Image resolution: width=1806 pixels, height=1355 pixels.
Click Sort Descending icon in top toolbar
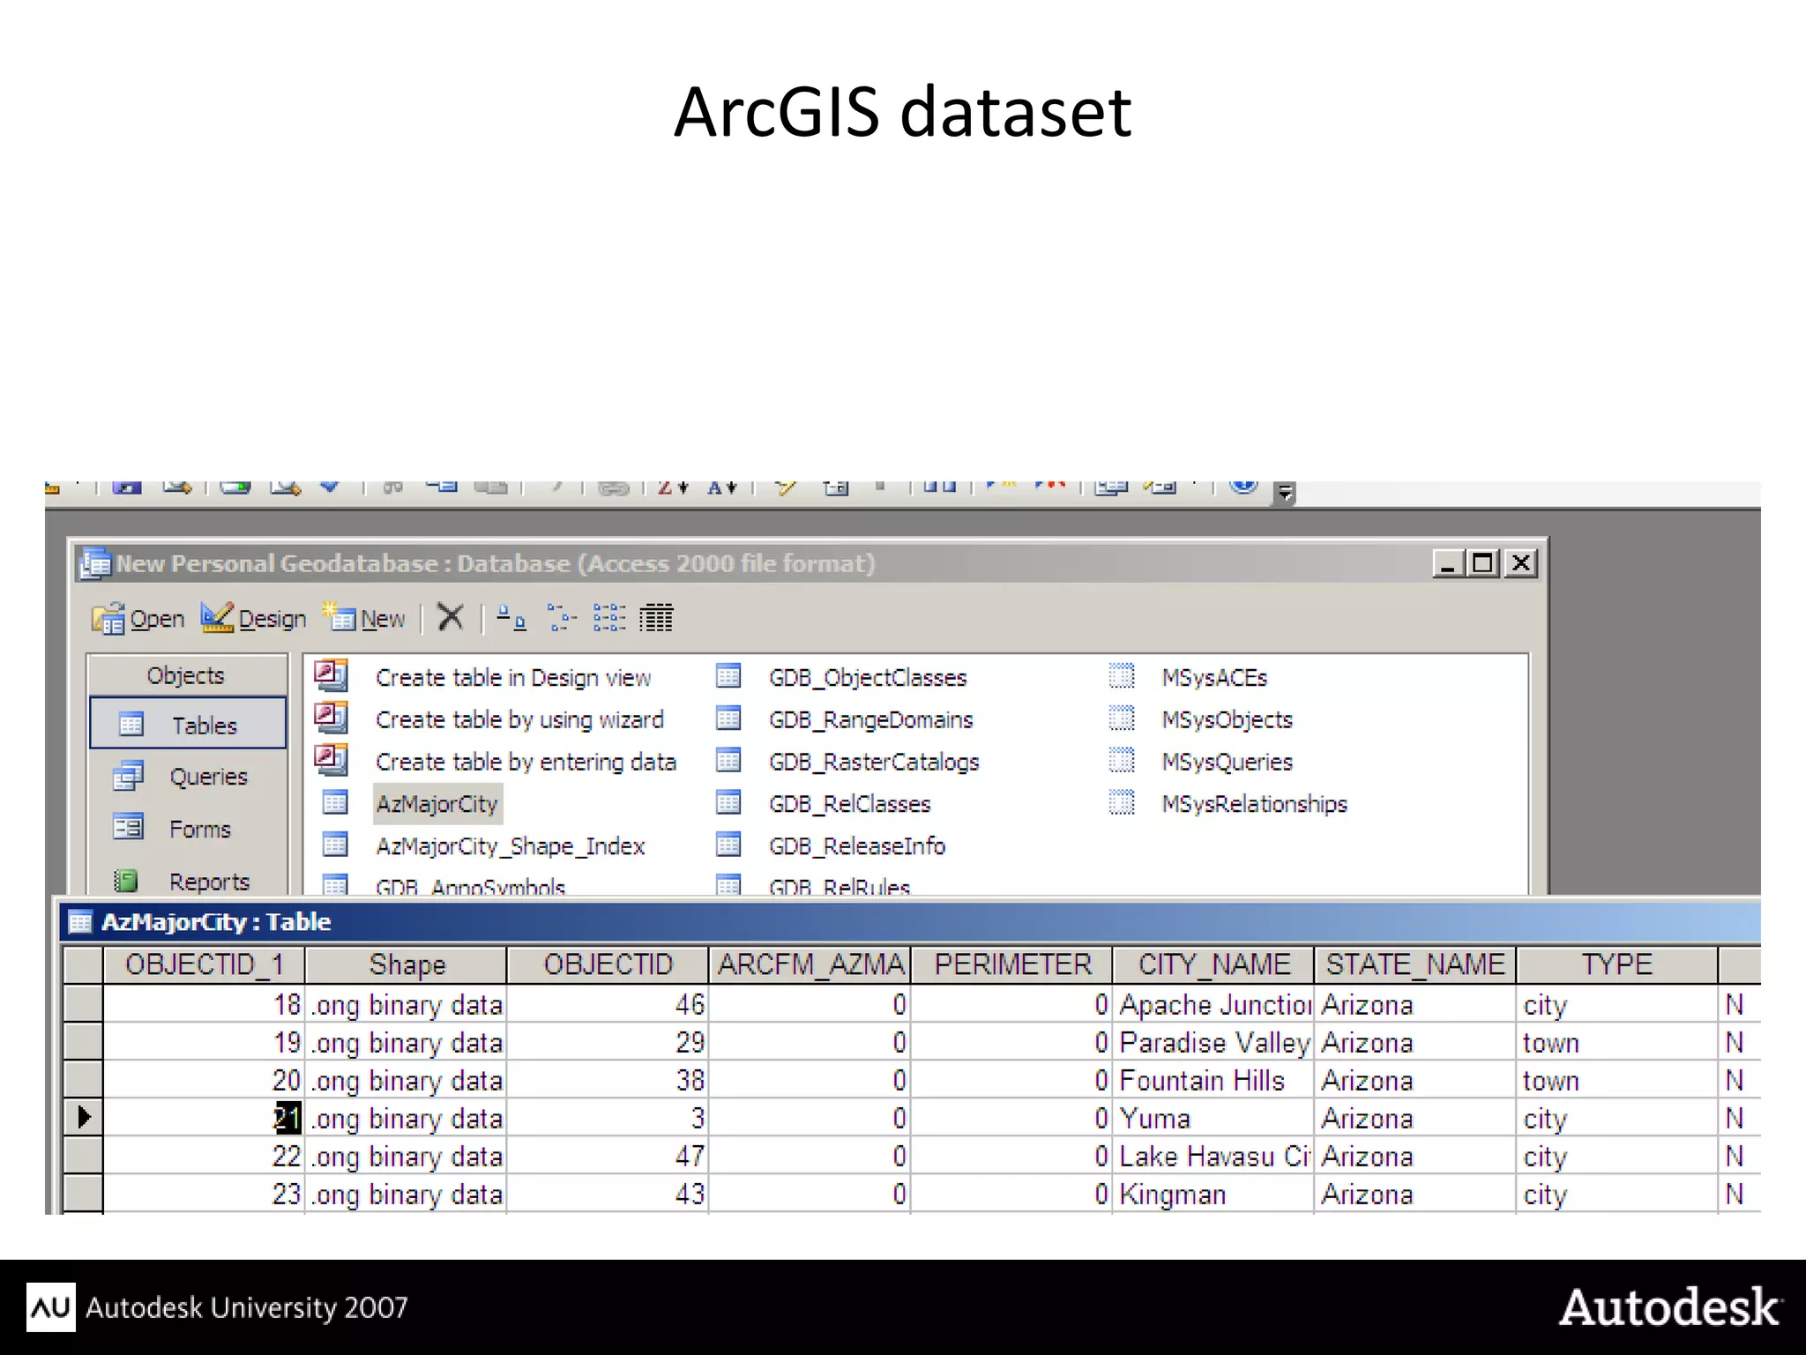tap(672, 487)
